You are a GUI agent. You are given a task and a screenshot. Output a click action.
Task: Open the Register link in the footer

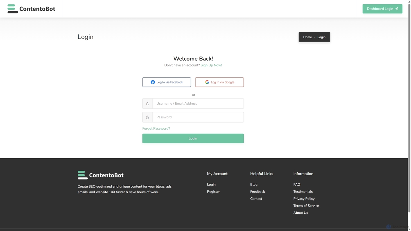(x=214, y=192)
